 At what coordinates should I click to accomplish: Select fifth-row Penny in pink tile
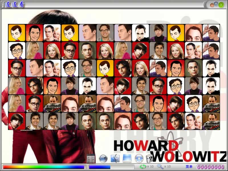[x=17, y=103]
